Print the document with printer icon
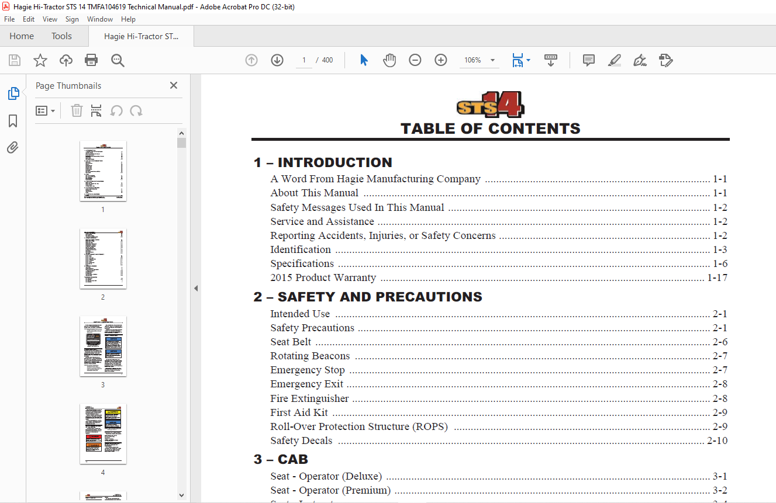 tap(91, 60)
